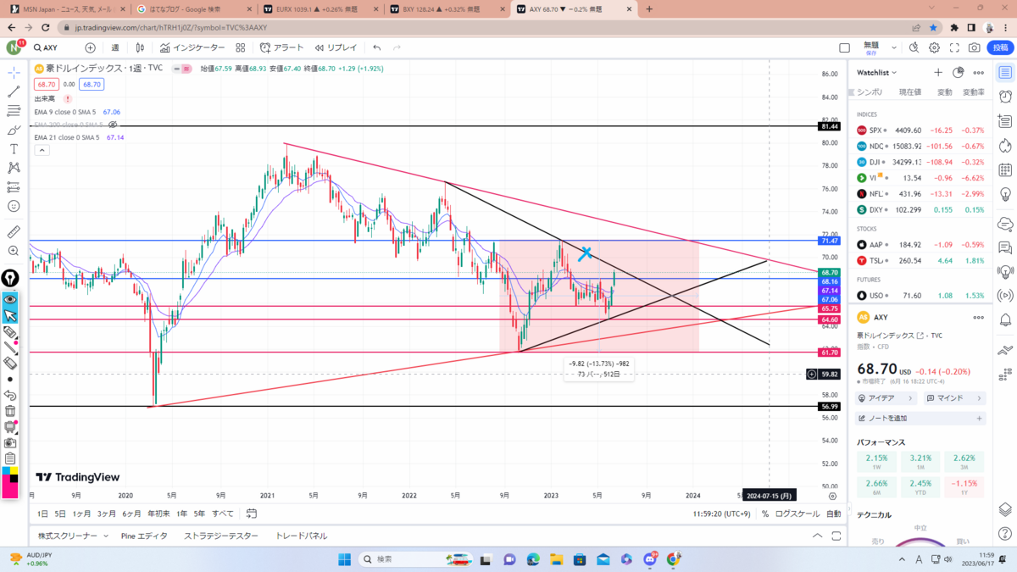Toggle the Watchlist sidebar panel icon
Screen dimensions: 1017x572
pos(1005,73)
